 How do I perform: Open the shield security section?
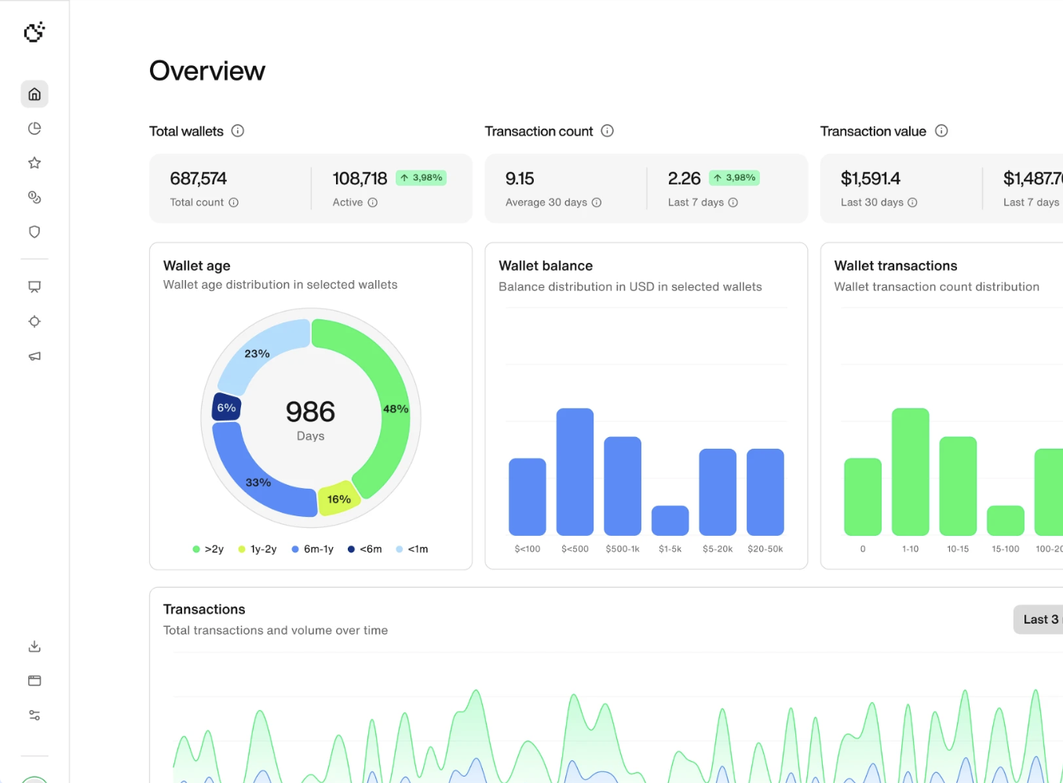tap(34, 231)
